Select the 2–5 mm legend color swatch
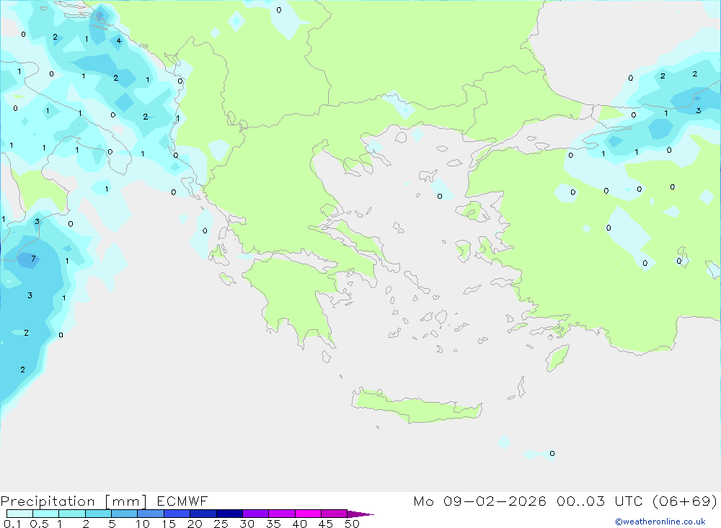This screenshot has height=528, width=721. [x=98, y=514]
